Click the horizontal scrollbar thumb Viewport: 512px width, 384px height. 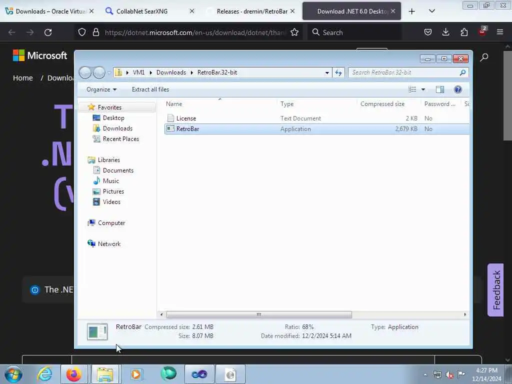tap(259, 314)
